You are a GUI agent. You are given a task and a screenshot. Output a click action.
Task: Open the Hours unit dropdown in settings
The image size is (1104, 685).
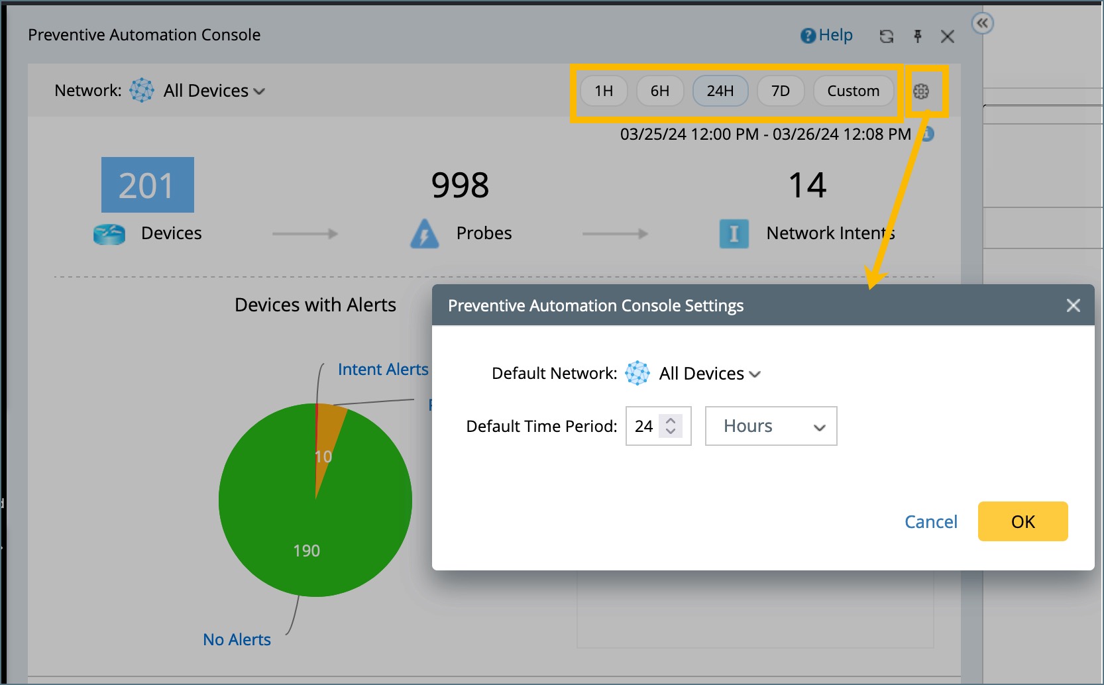771,425
